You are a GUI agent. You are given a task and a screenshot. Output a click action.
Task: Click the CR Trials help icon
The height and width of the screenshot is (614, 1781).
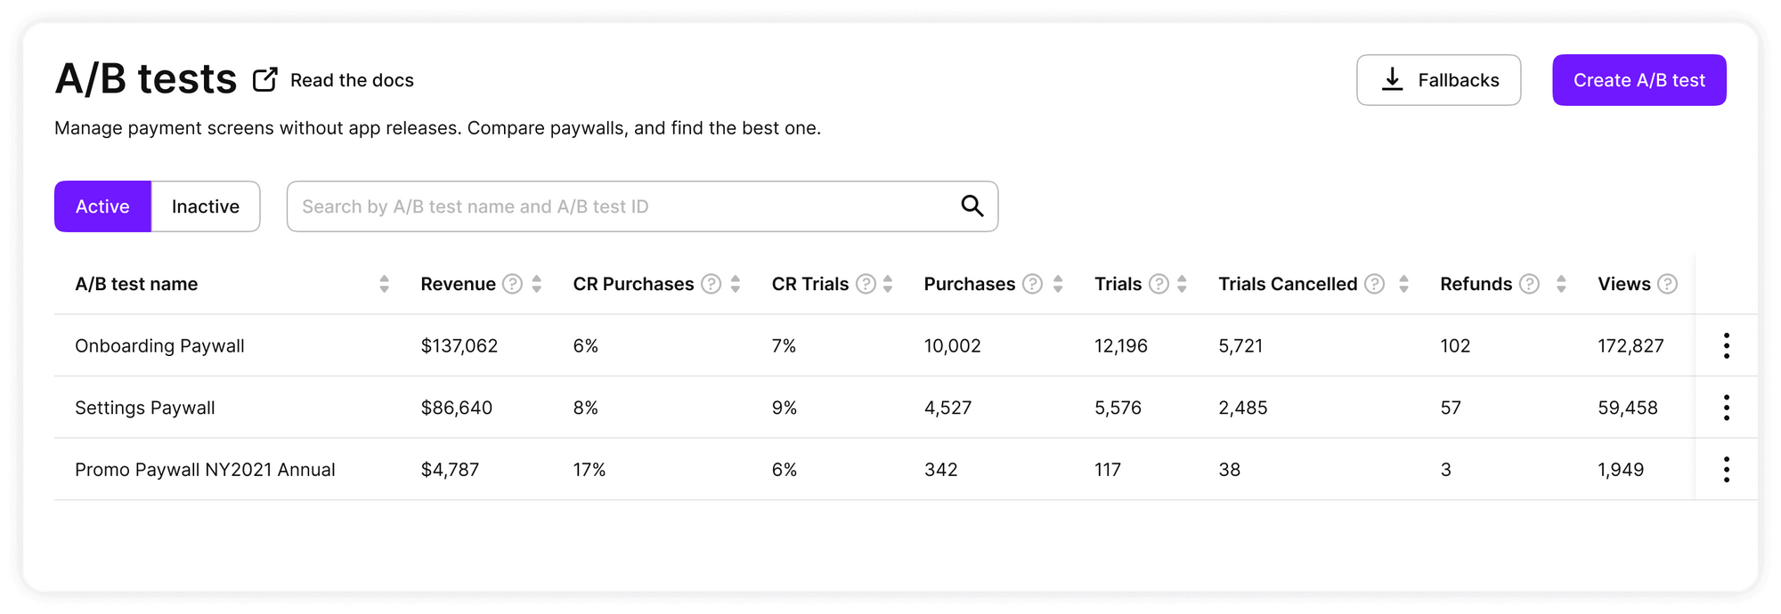(866, 284)
